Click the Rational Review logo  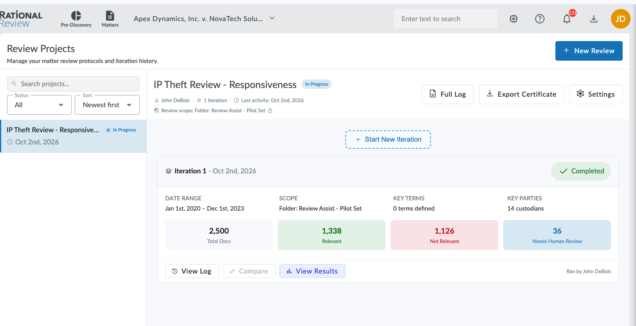pyautogui.click(x=21, y=19)
